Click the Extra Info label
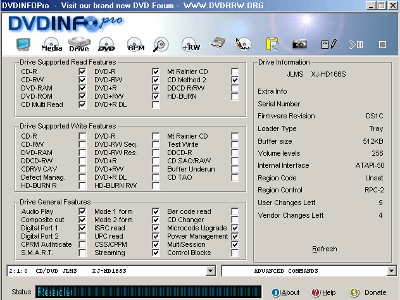 [272, 91]
